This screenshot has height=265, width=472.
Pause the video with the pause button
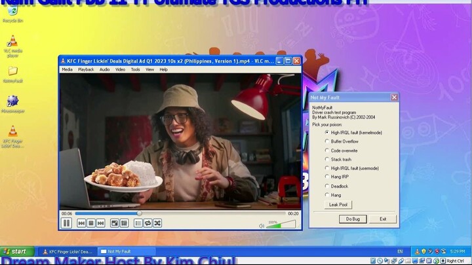click(66, 223)
